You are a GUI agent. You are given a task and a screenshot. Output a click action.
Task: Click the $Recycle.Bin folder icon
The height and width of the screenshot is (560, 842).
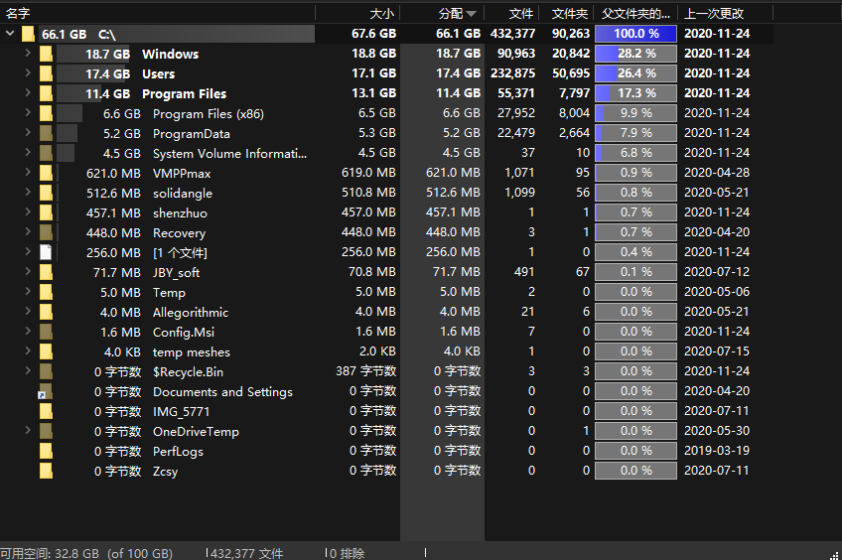coord(46,371)
